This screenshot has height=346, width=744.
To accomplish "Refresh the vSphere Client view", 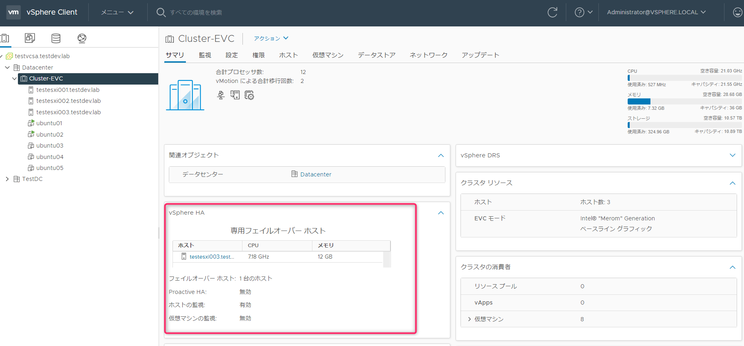I will (x=552, y=13).
